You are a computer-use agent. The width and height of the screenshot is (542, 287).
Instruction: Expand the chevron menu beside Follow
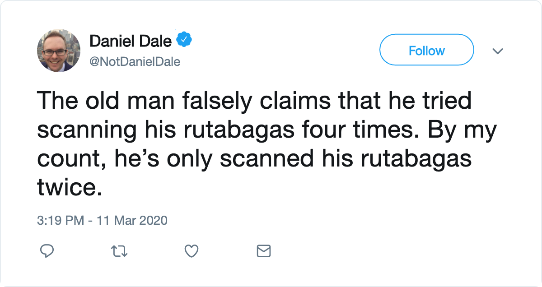(x=497, y=51)
